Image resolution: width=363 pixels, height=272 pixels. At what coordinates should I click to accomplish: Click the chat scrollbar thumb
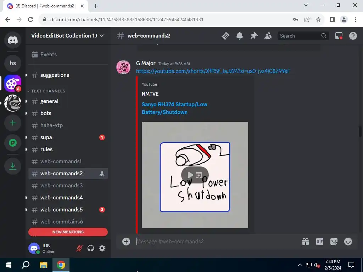tap(360, 132)
